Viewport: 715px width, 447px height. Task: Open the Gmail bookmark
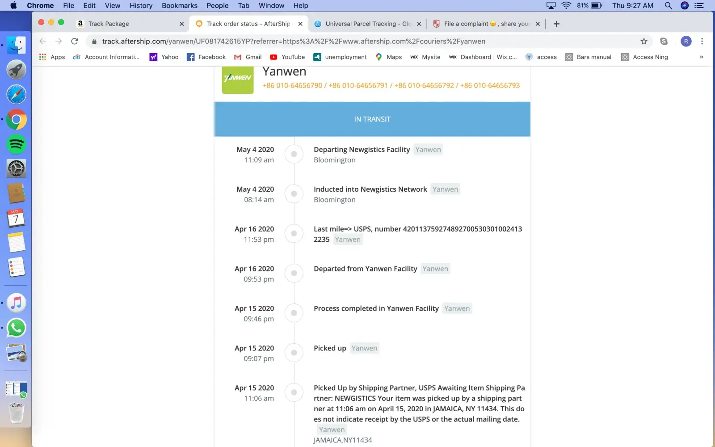[248, 57]
